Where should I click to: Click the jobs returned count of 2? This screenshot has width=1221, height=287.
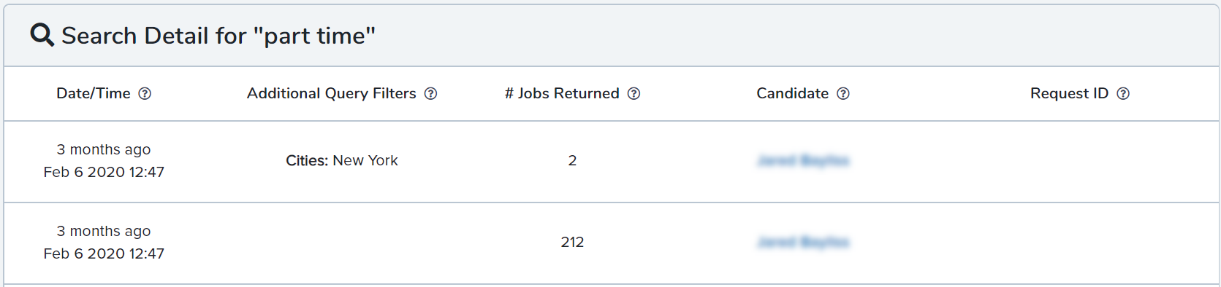pos(572,160)
